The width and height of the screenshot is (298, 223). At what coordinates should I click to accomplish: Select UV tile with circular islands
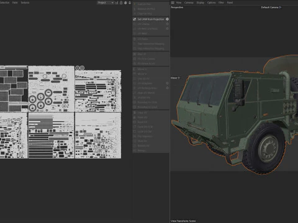pyautogui.click(x=51, y=89)
